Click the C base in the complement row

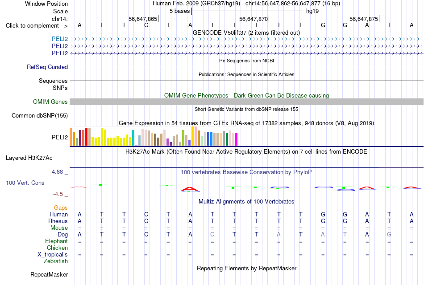point(146,25)
